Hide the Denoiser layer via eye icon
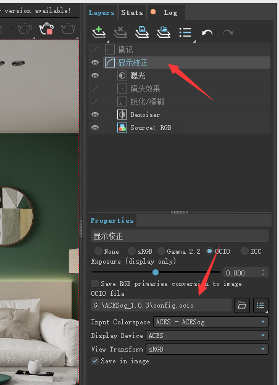The height and width of the screenshot is (385, 279). (95, 115)
